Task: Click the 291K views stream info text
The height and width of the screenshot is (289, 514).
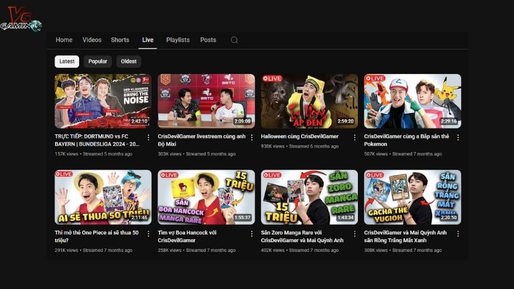Action: pos(93,250)
